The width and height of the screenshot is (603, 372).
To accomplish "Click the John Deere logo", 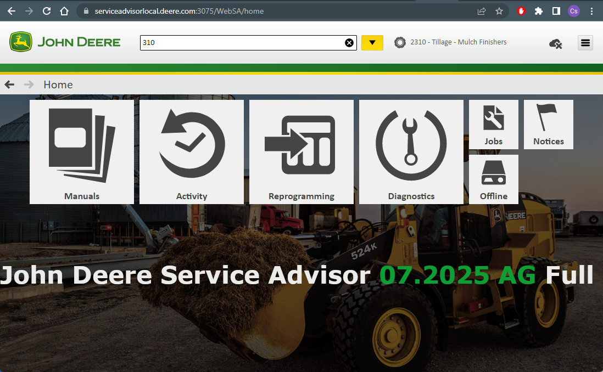I will pos(64,41).
